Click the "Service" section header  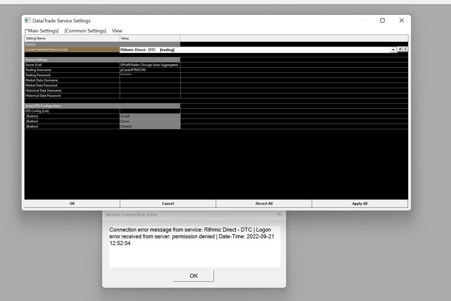tap(102, 44)
